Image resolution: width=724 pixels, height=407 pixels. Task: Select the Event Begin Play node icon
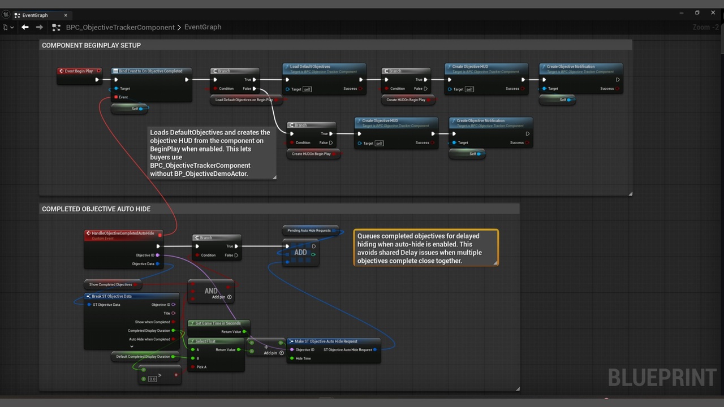tap(62, 71)
